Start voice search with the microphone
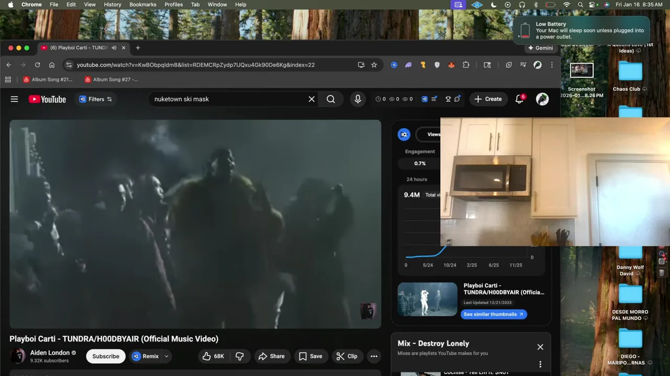This screenshot has height=376, width=670. [x=358, y=99]
